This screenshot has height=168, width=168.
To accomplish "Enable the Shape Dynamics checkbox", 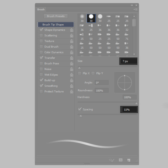I will coord(41,30).
